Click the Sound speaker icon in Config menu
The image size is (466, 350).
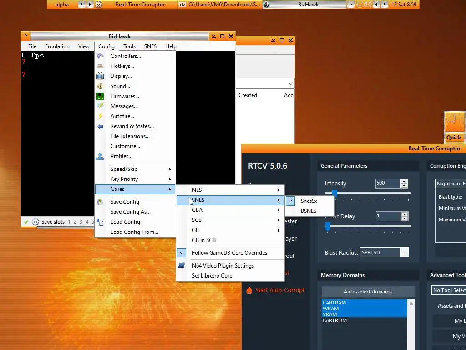[x=100, y=86]
